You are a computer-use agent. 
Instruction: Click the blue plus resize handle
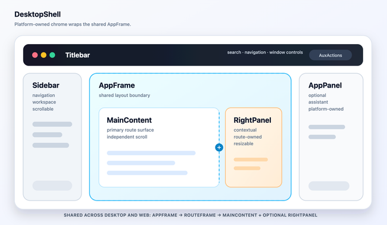click(x=219, y=148)
